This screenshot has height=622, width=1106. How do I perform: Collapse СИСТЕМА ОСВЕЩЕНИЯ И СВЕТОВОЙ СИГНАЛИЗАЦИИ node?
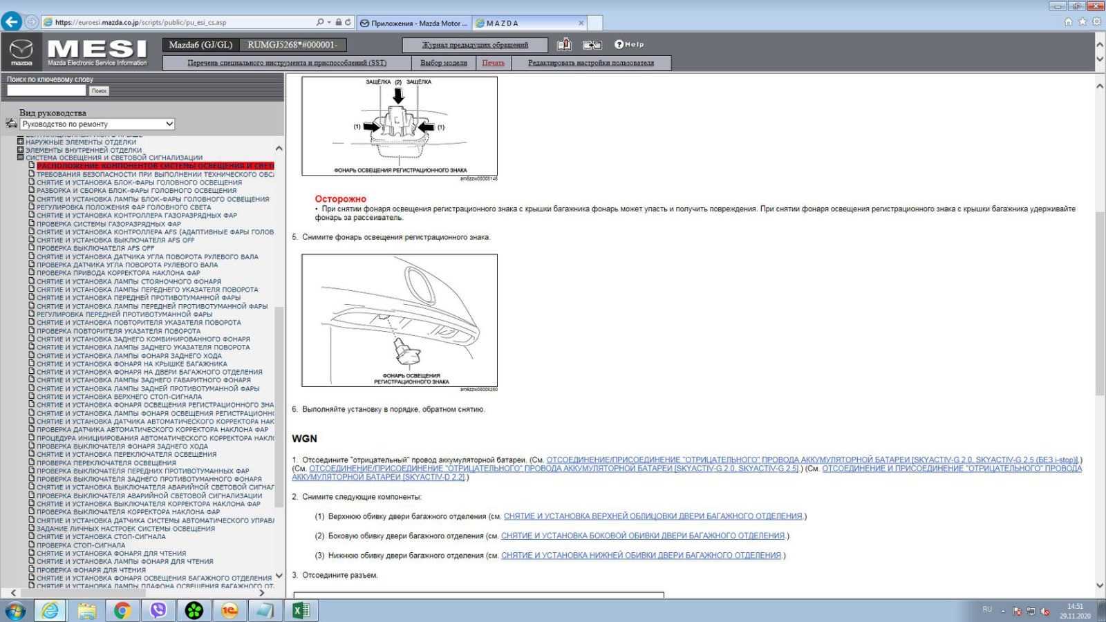(20, 158)
